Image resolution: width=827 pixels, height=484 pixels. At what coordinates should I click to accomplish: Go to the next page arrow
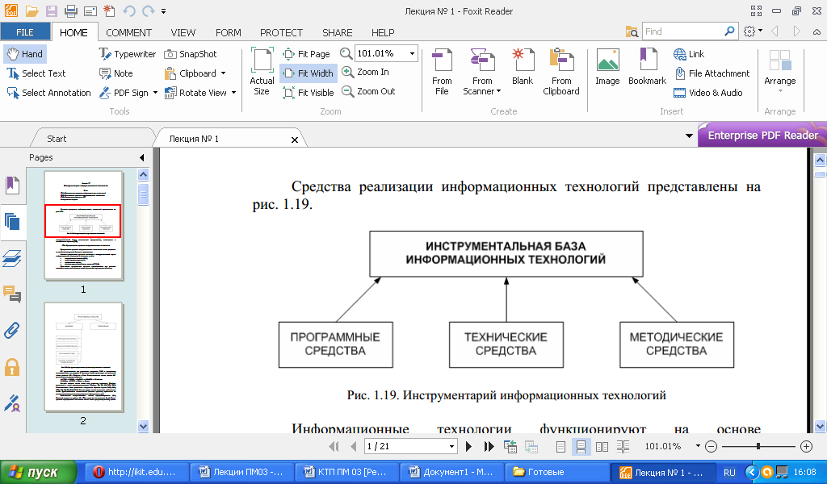[x=468, y=446]
